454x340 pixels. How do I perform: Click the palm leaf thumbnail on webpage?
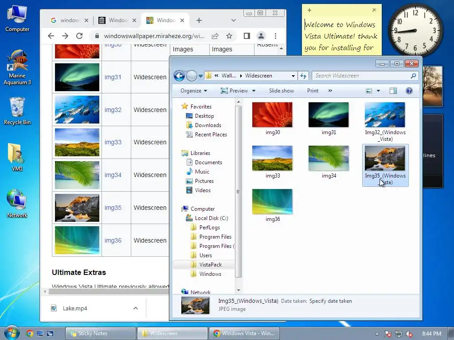coord(77,175)
